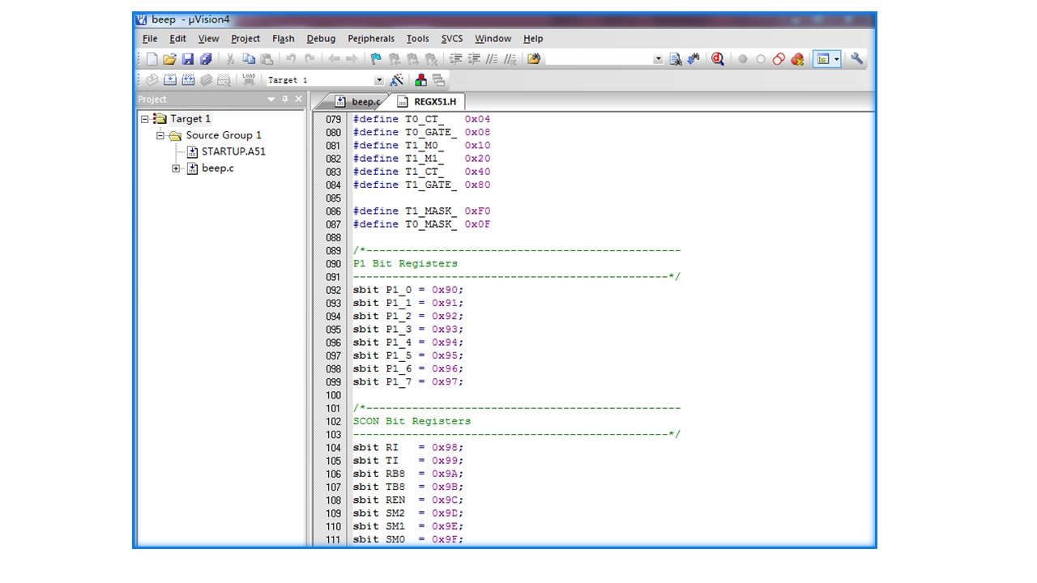Click the New file icon
This screenshot has height=583, width=1037.
click(151, 59)
